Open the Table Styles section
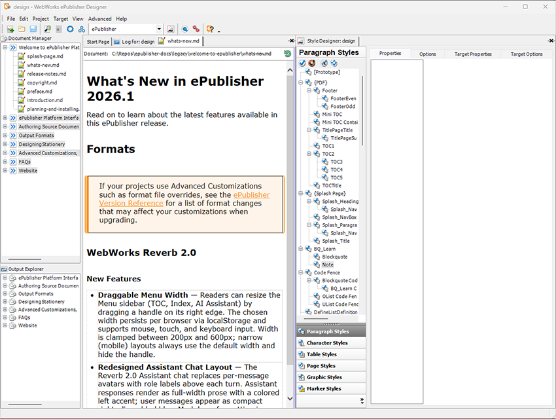Viewport: 556px width, 419px height. tap(331, 354)
